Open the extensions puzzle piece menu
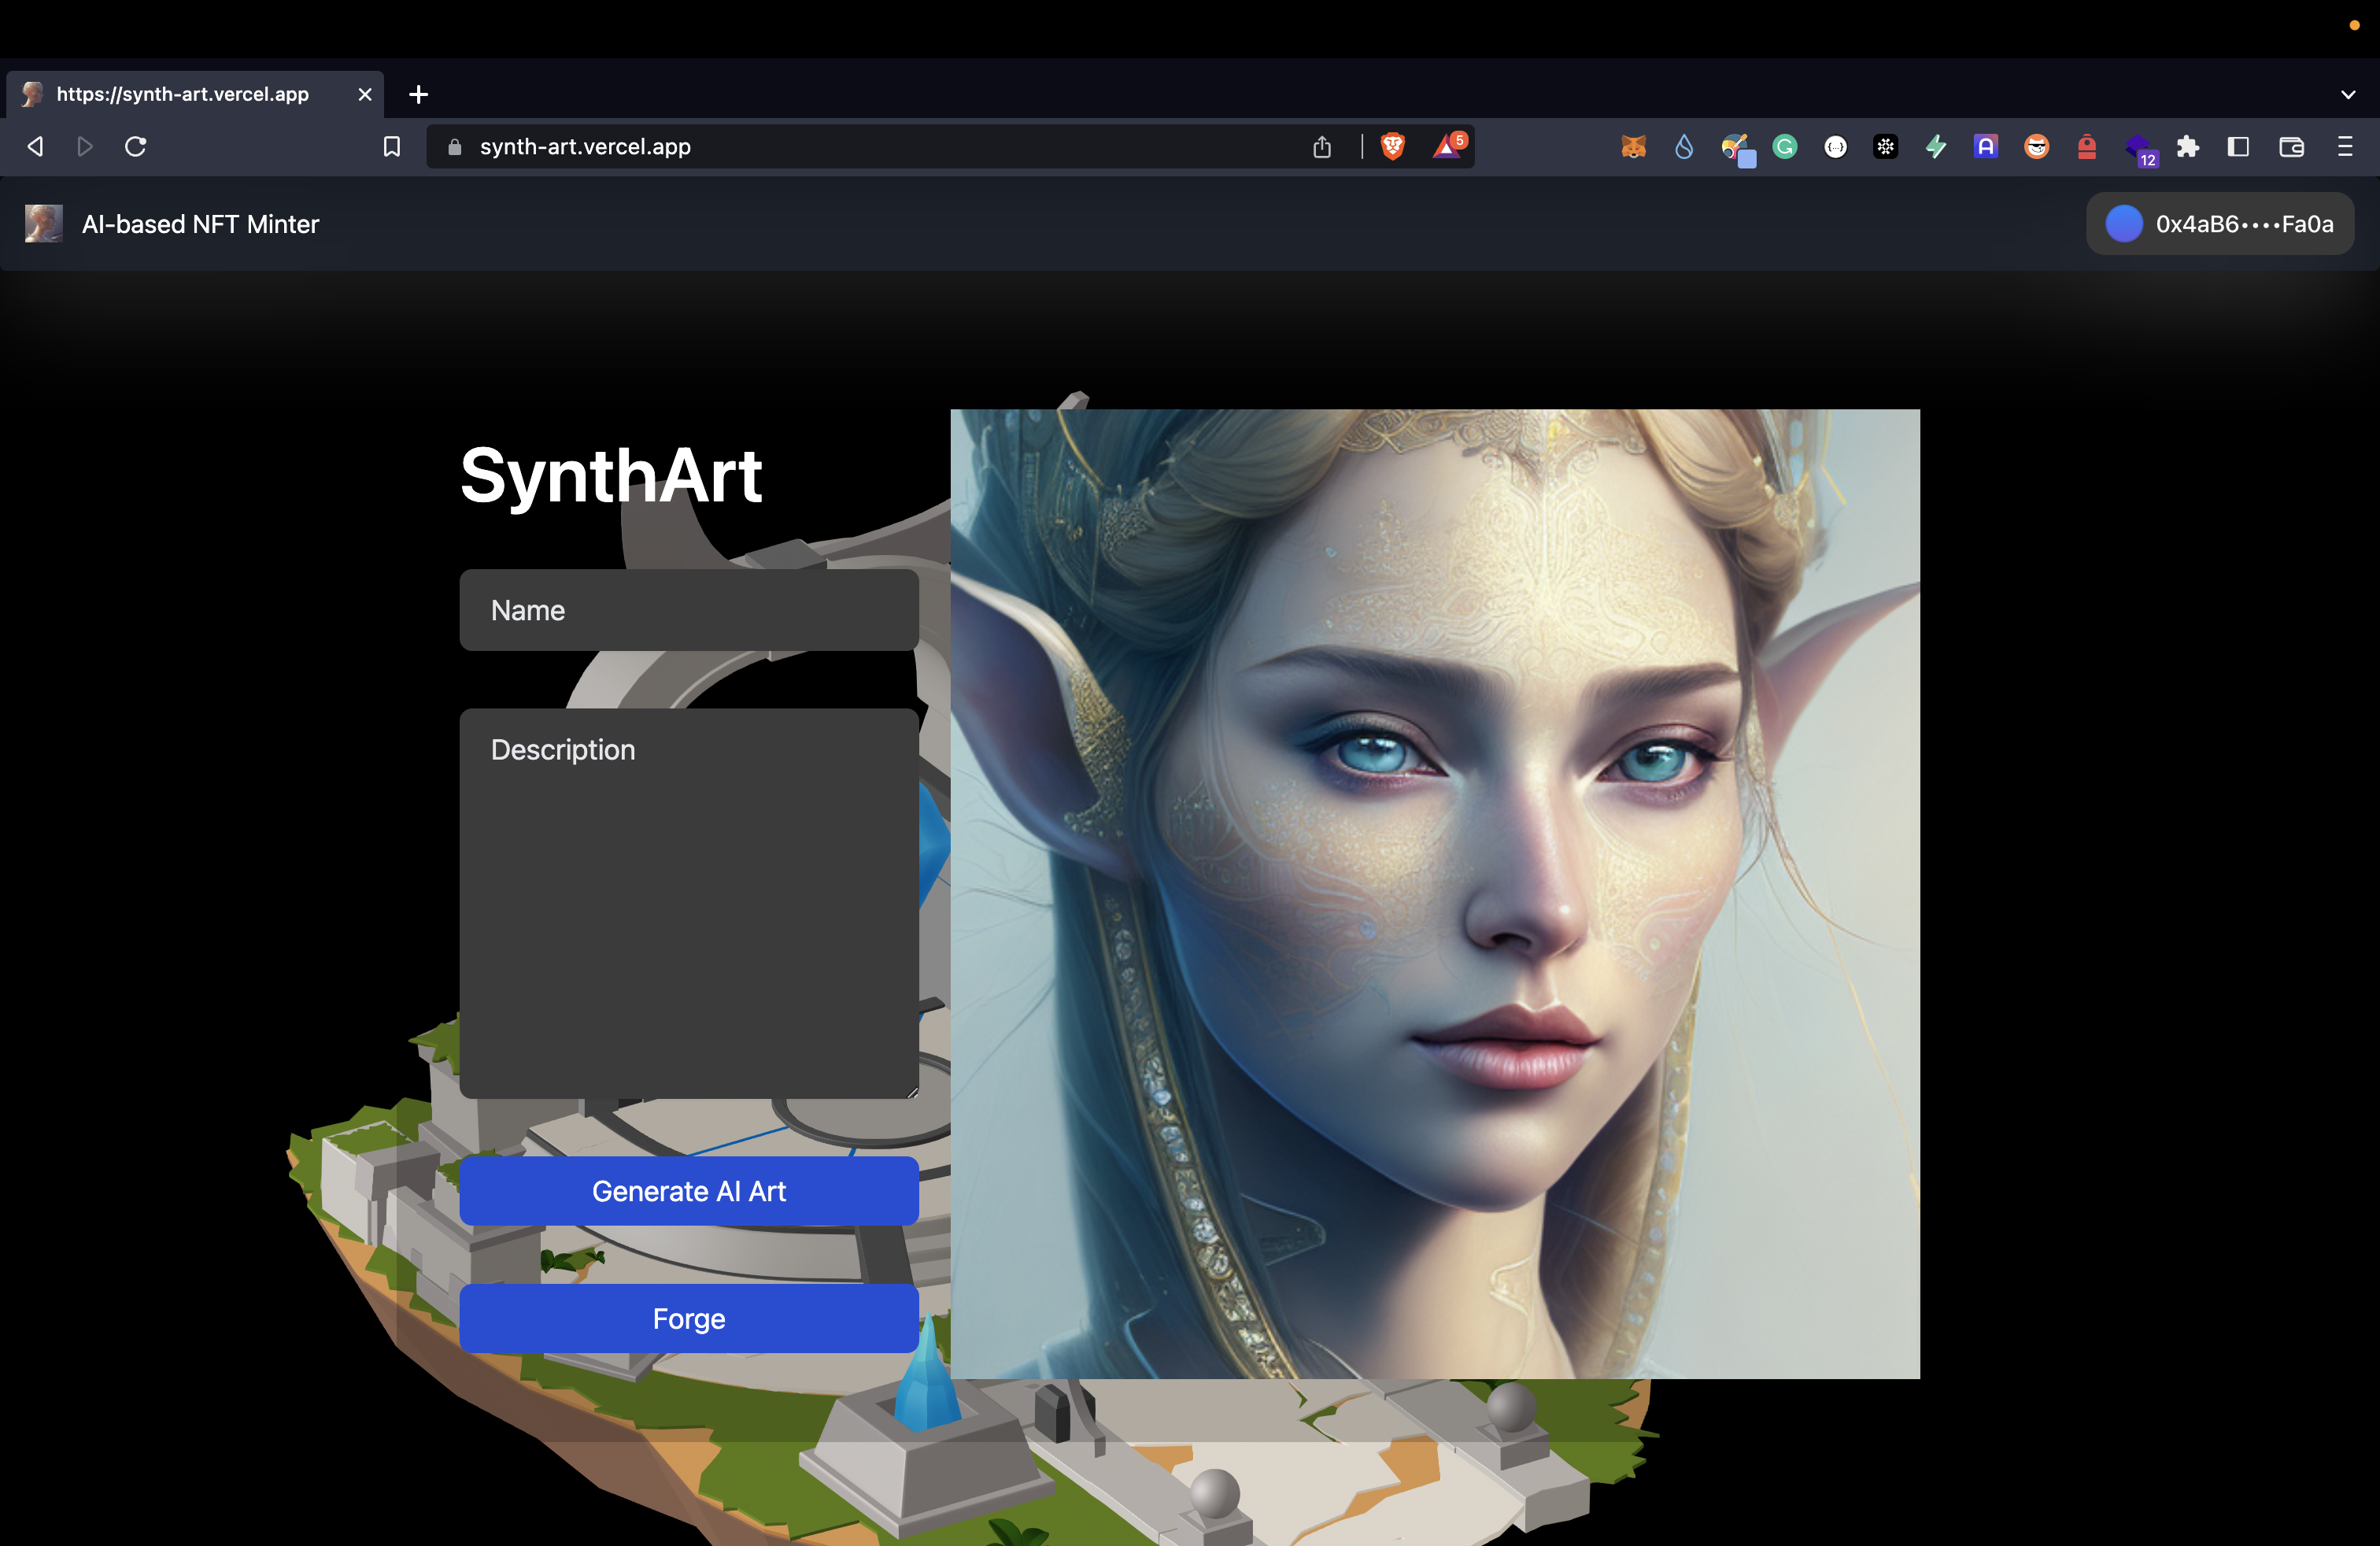The height and width of the screenshot is (1546, 2380). coord(2188,147)
